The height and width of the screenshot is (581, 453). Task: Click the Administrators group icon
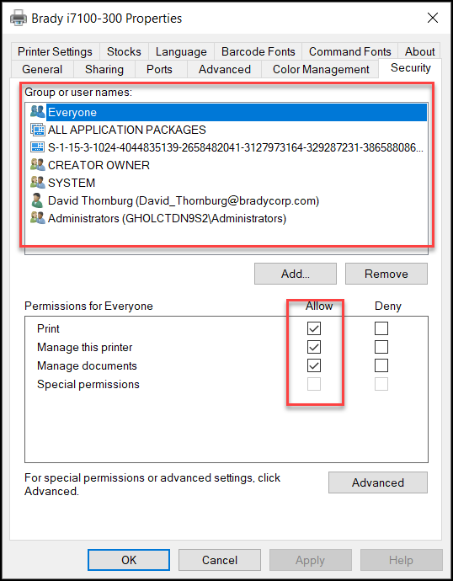point(37,218)
